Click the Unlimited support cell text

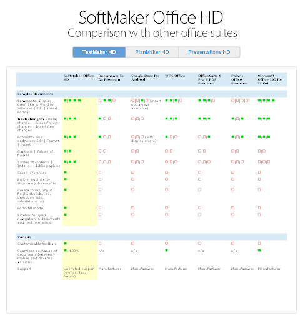79,272
